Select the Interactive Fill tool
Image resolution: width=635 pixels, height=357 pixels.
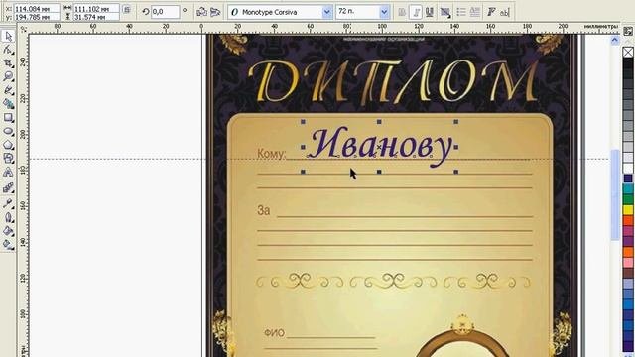coord(8,244)
